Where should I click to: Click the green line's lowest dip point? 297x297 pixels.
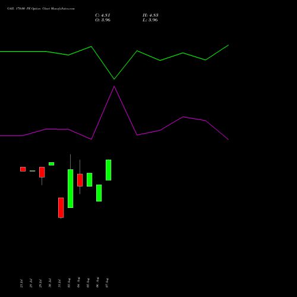pyautogui.click(x=114, y=79)
